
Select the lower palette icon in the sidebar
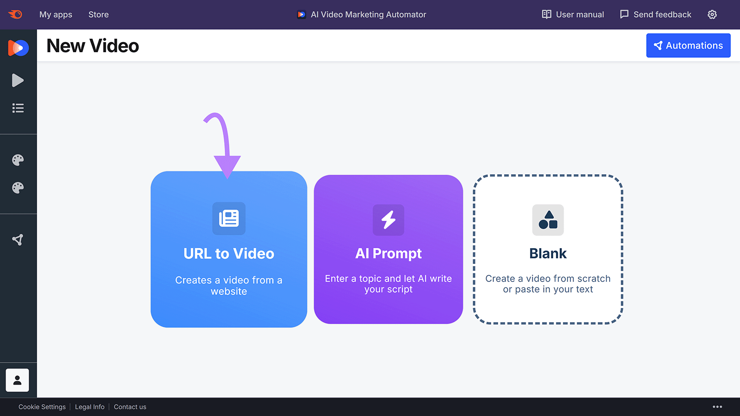click(18, 188)
